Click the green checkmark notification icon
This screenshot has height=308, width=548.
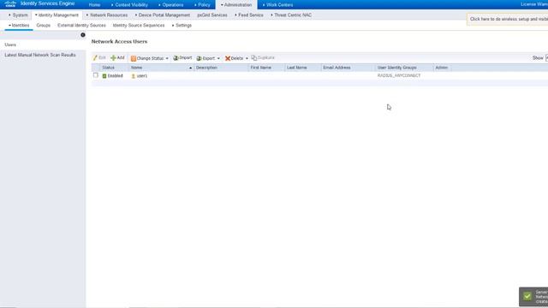click(527, 297)
